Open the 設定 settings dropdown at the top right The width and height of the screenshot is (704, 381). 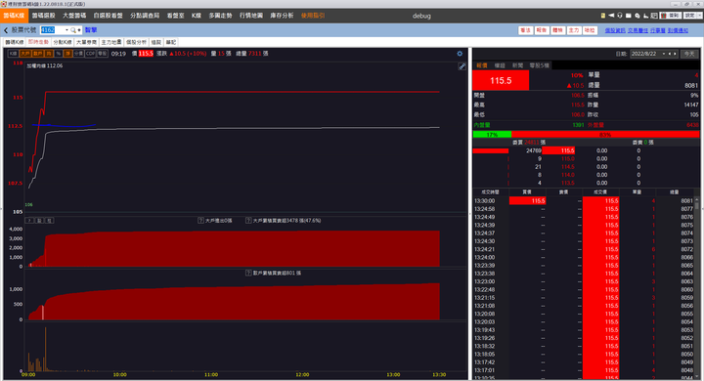[x=692, y=16]
